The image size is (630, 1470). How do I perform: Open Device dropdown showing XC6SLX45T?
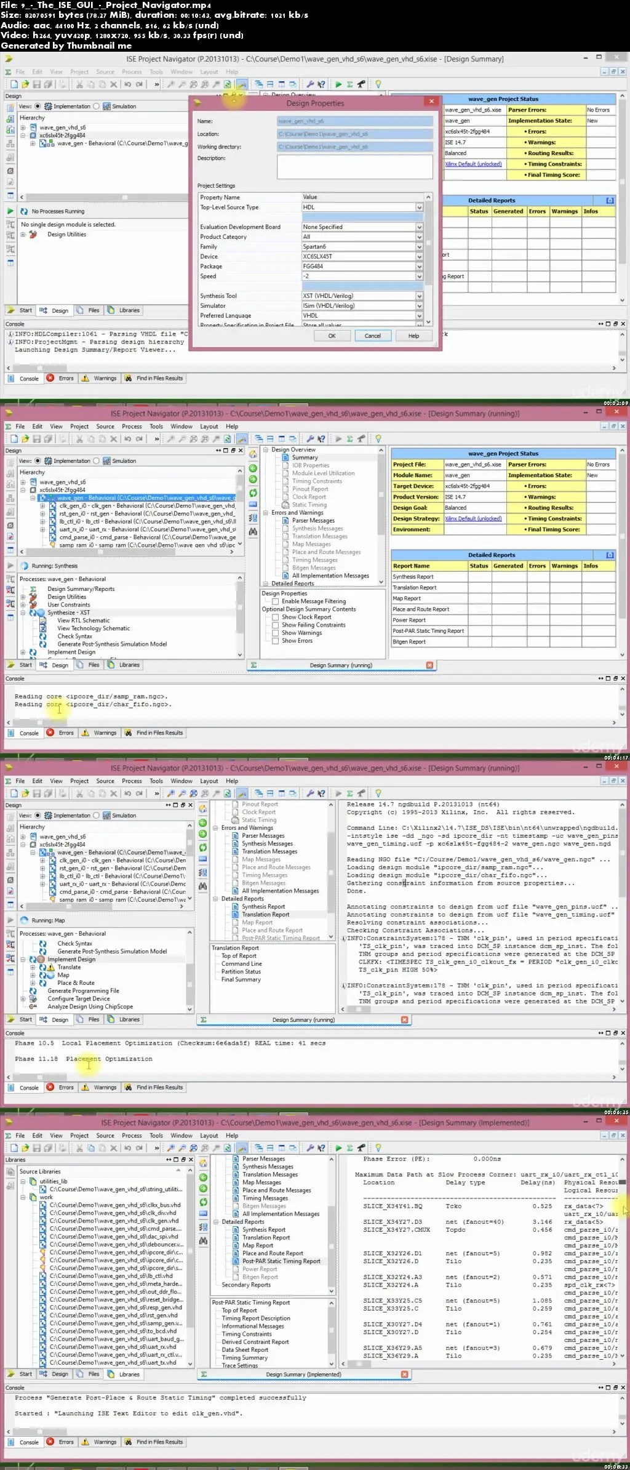click(x=420, y=257)
